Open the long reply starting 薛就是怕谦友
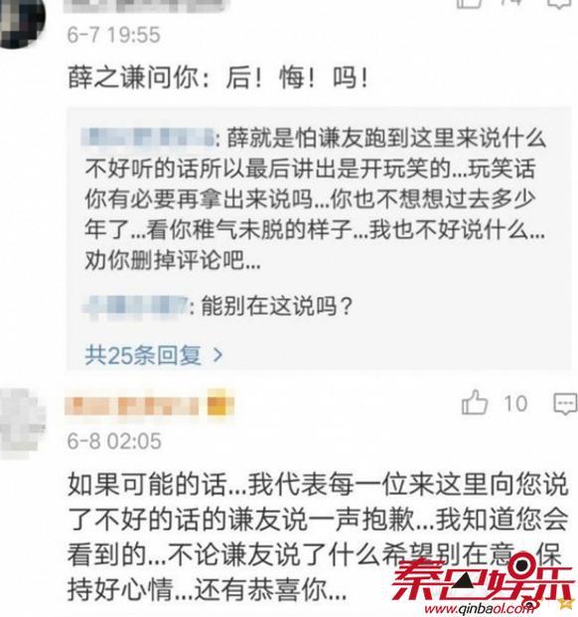Screen dimensions: 578x617 315,198
